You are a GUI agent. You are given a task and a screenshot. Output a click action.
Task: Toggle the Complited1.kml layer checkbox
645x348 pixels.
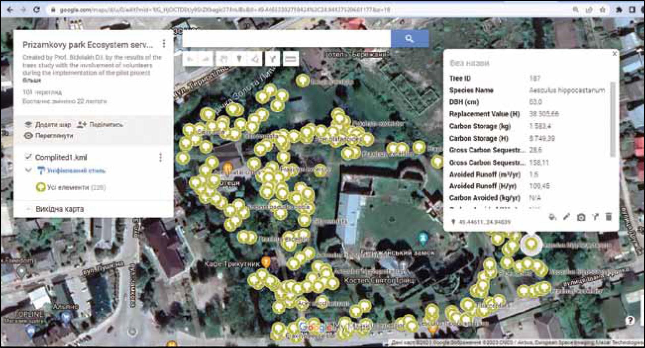pos(28,157)
